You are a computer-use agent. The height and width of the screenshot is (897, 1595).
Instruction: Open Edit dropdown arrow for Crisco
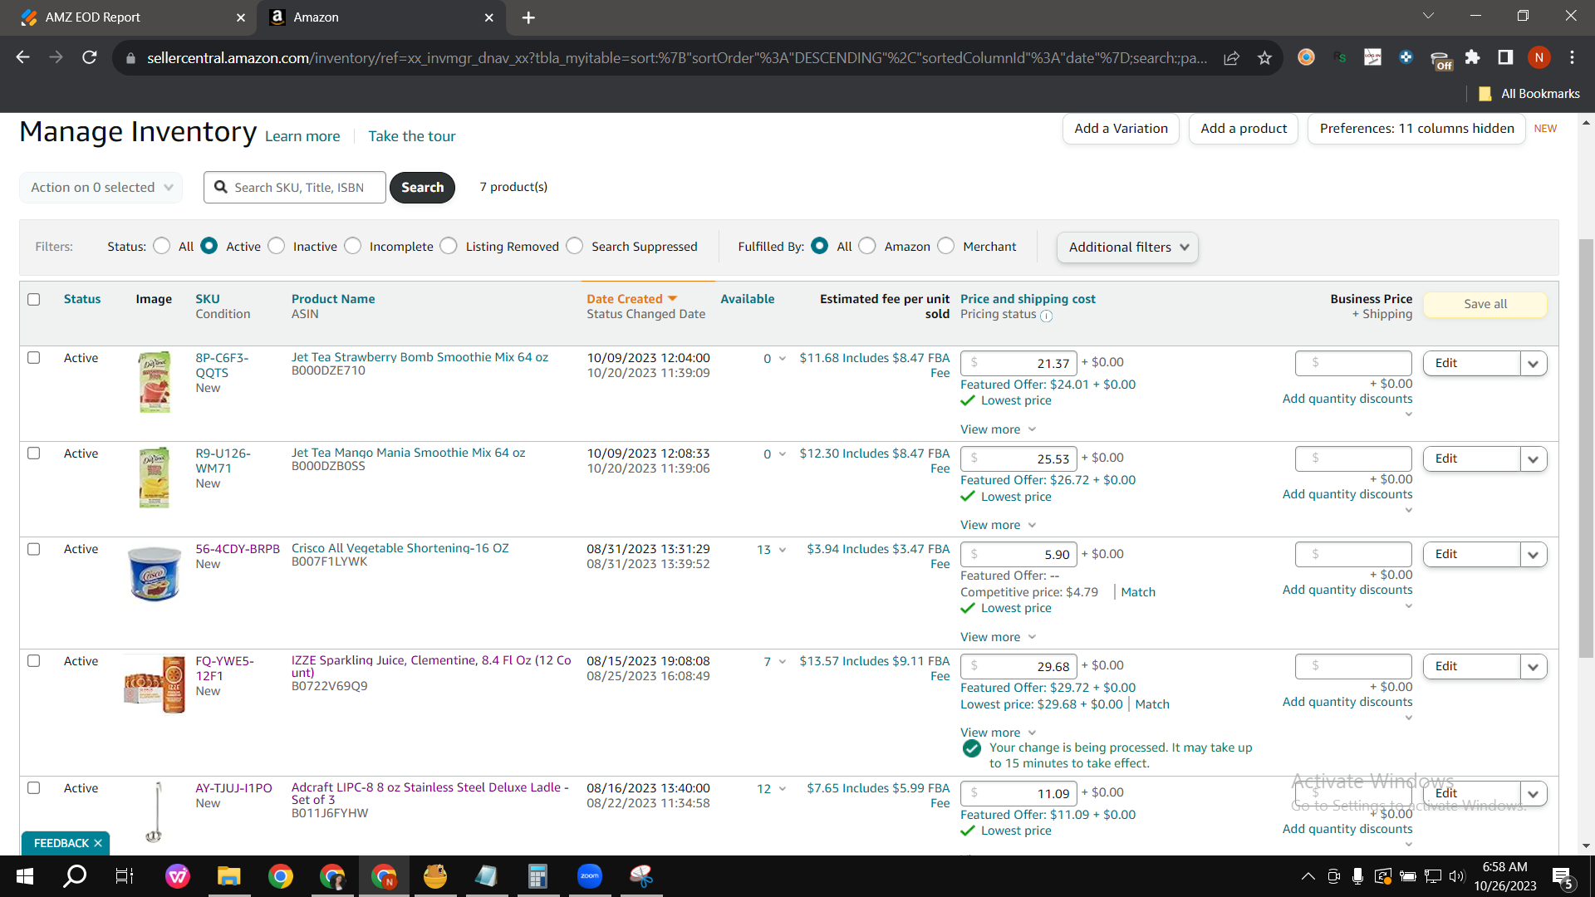pyautogui.click(x=1534, y=555)
